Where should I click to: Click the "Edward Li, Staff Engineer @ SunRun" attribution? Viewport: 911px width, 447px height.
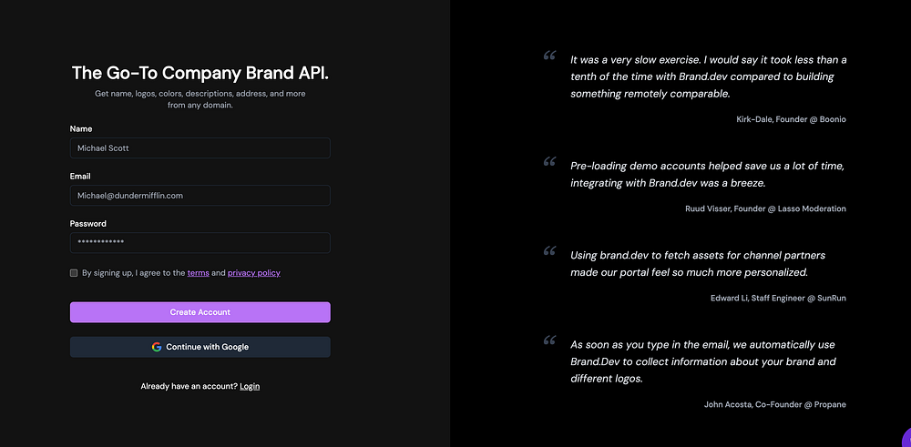tap(778, 298)
